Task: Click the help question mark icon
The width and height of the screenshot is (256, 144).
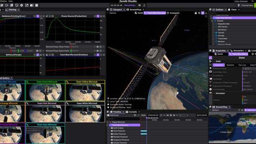Action: [x=37, y=5]
